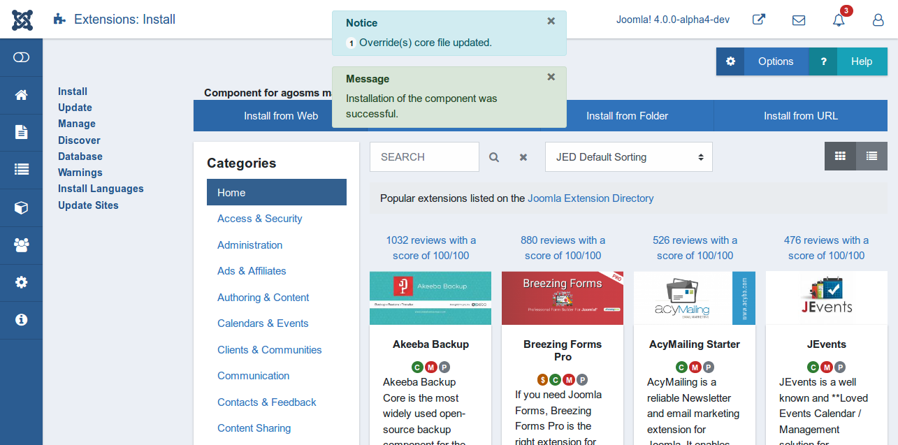Click the Options gear button
The width and height of the screenshot is (898, 445).
(x=762, y=61)
